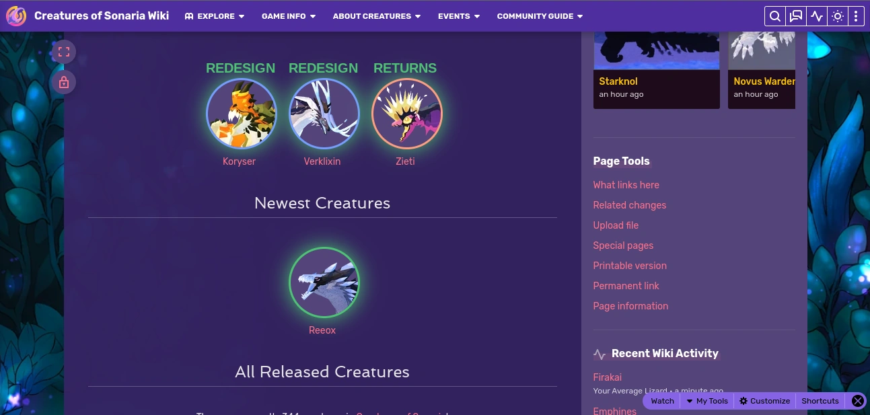Click the Watch button

point(662,401)
